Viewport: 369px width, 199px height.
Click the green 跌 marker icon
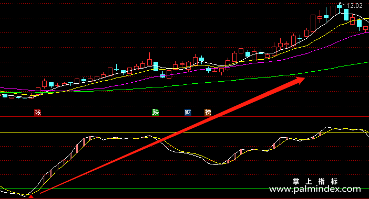(155, 113)
